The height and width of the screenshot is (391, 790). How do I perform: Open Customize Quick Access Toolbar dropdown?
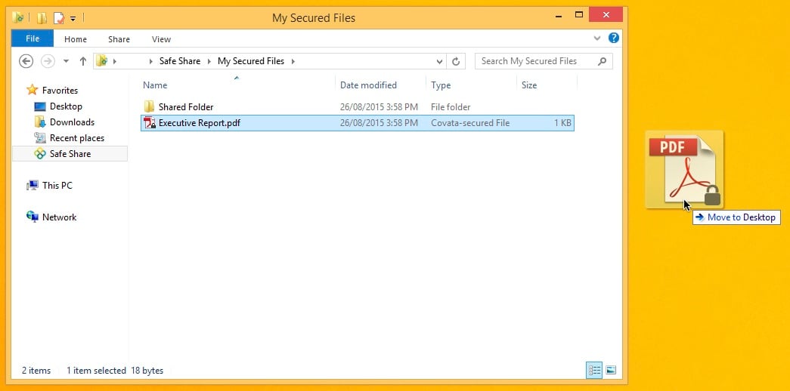(73, 19)
